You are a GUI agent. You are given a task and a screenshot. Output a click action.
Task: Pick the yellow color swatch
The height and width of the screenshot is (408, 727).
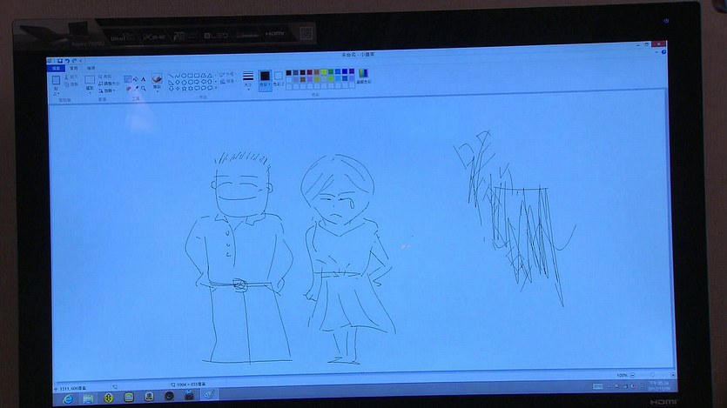click(324, 72)
